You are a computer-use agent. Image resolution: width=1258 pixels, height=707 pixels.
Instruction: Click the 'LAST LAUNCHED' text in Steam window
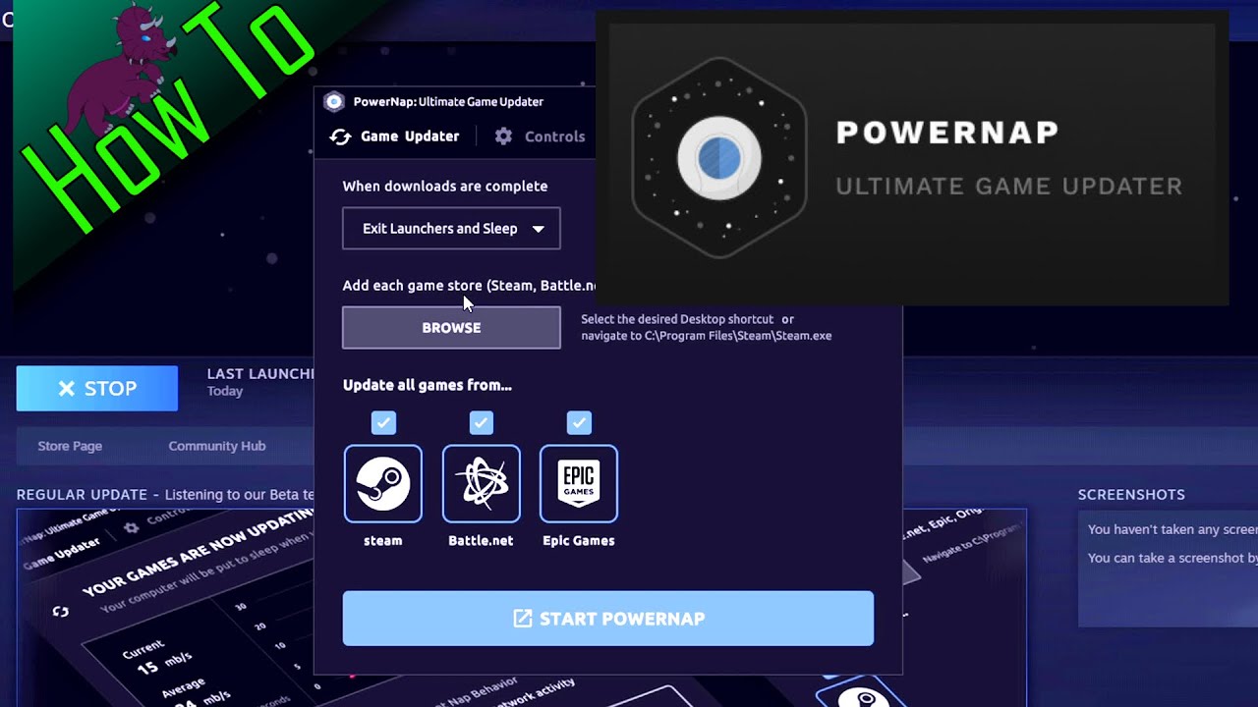point(260,374)
